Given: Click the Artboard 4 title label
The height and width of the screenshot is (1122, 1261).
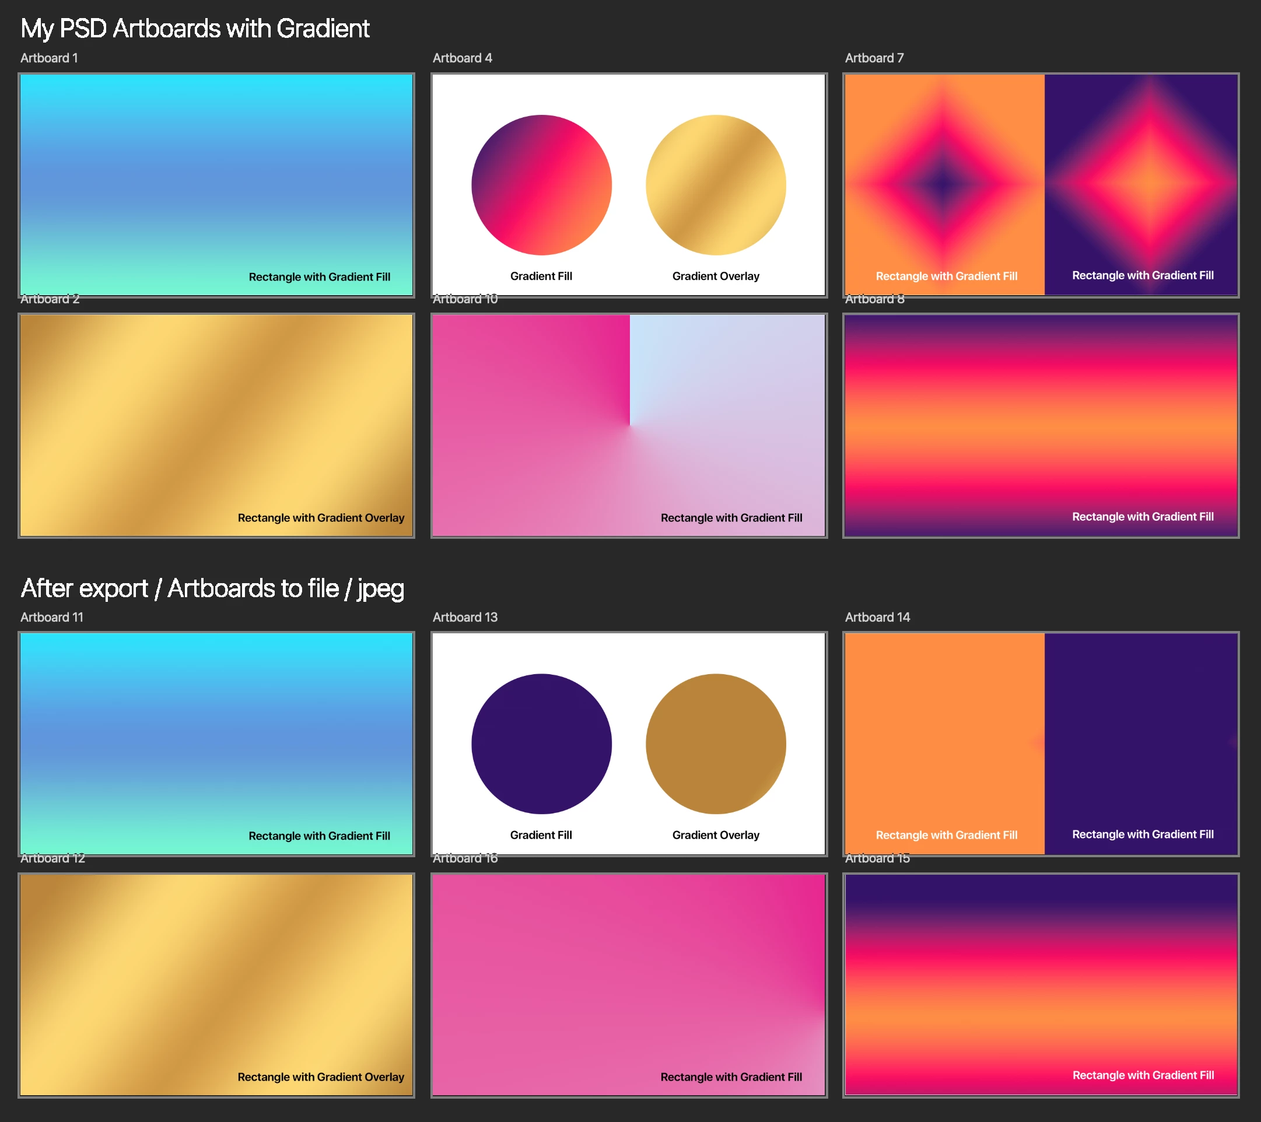Looking at the screenshot, I should pyautogui.click(x=462, y=58).
